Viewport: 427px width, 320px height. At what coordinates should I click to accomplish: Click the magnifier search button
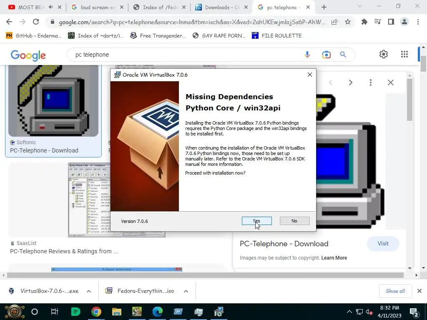coord(343,55)
